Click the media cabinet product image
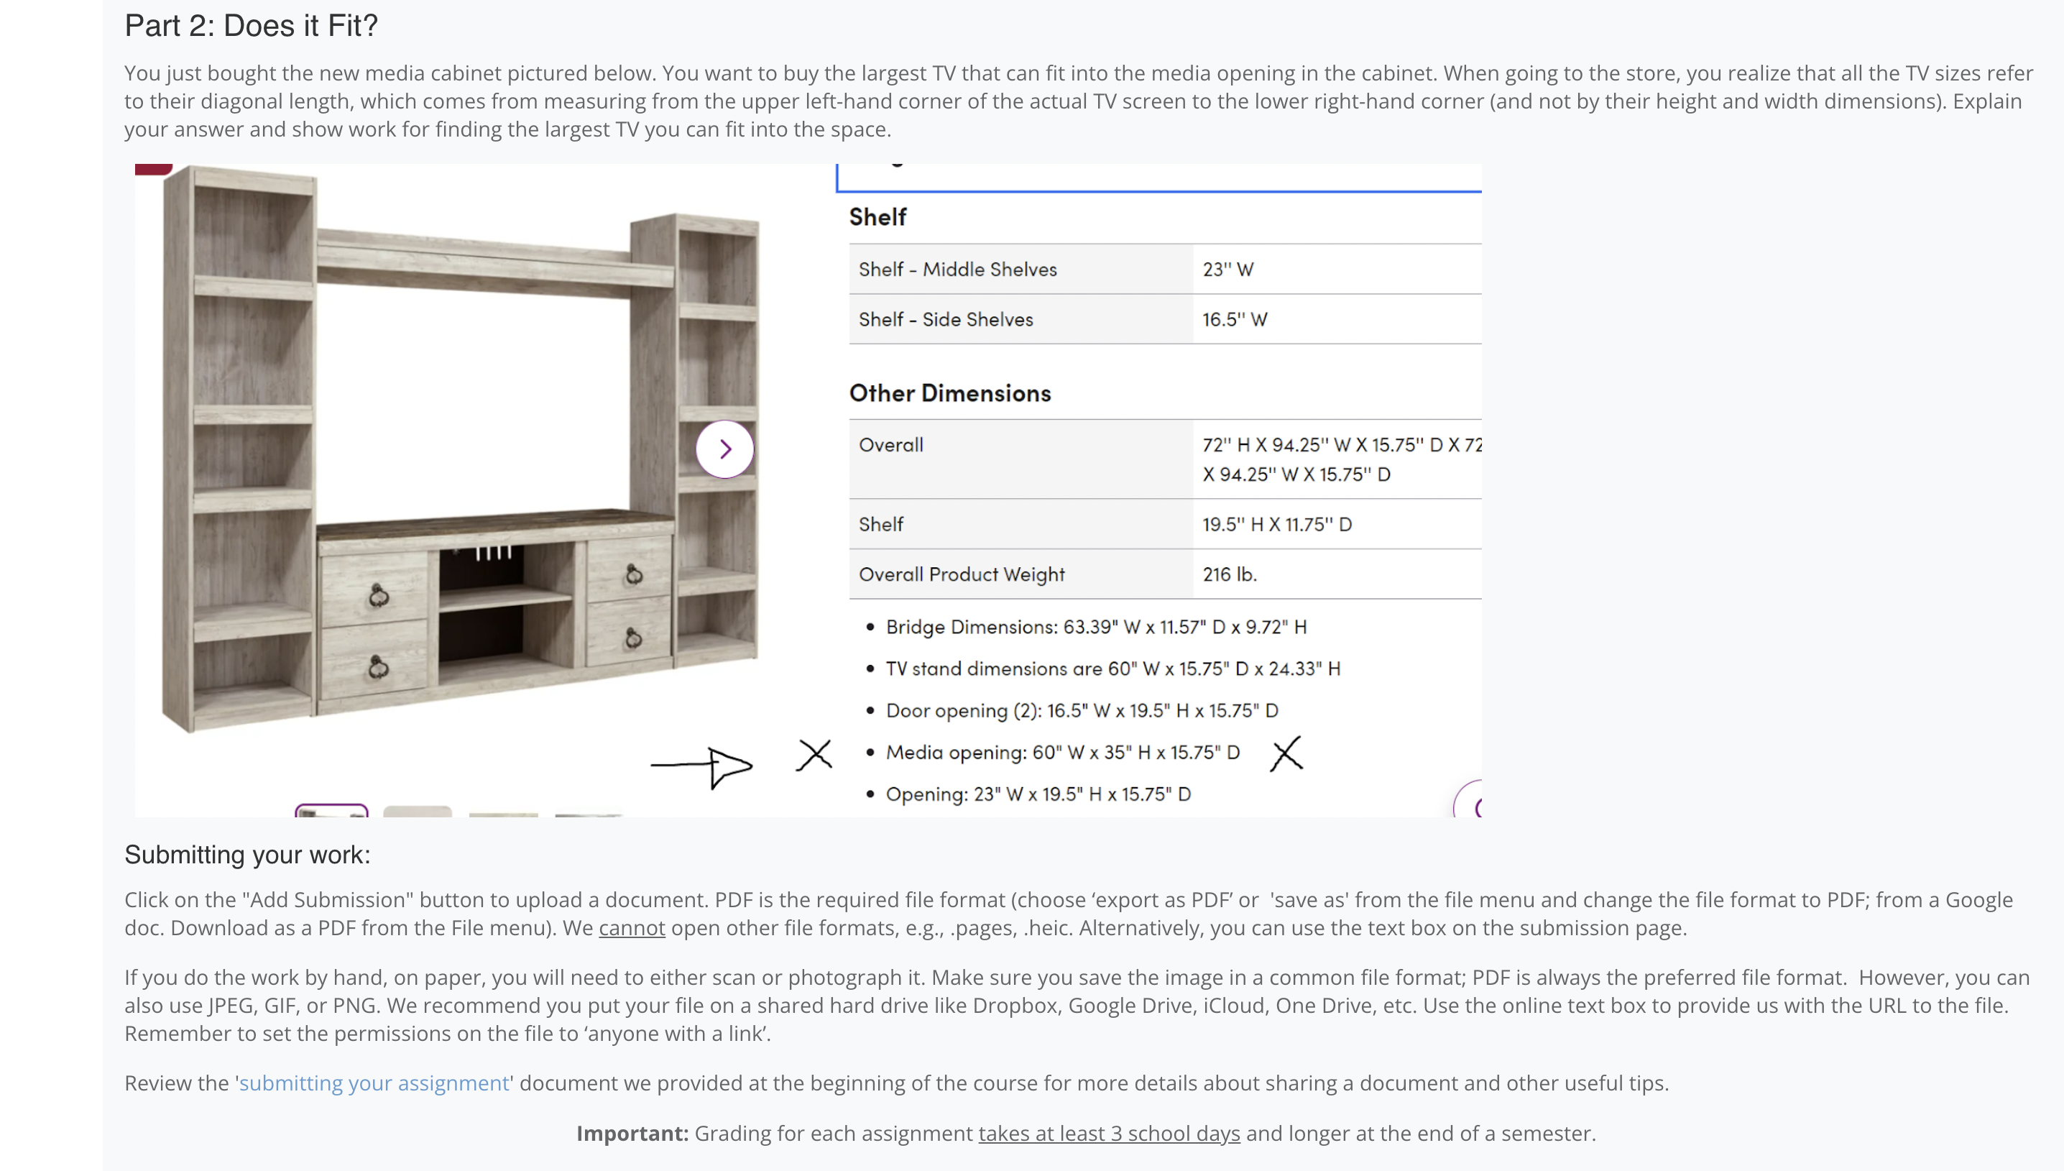 (x=459, y=451)
